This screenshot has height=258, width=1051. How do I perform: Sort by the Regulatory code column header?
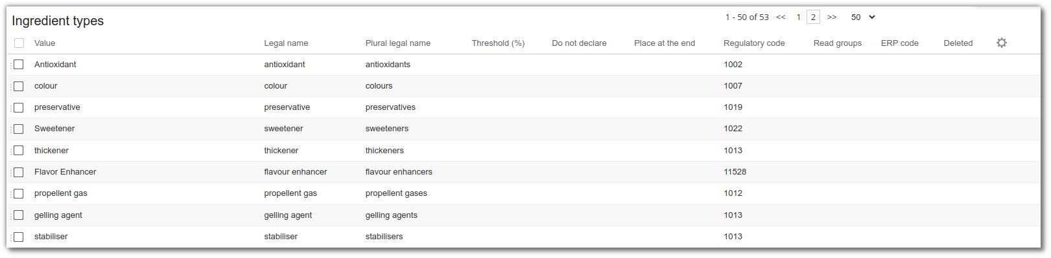(x=754, y=43)
